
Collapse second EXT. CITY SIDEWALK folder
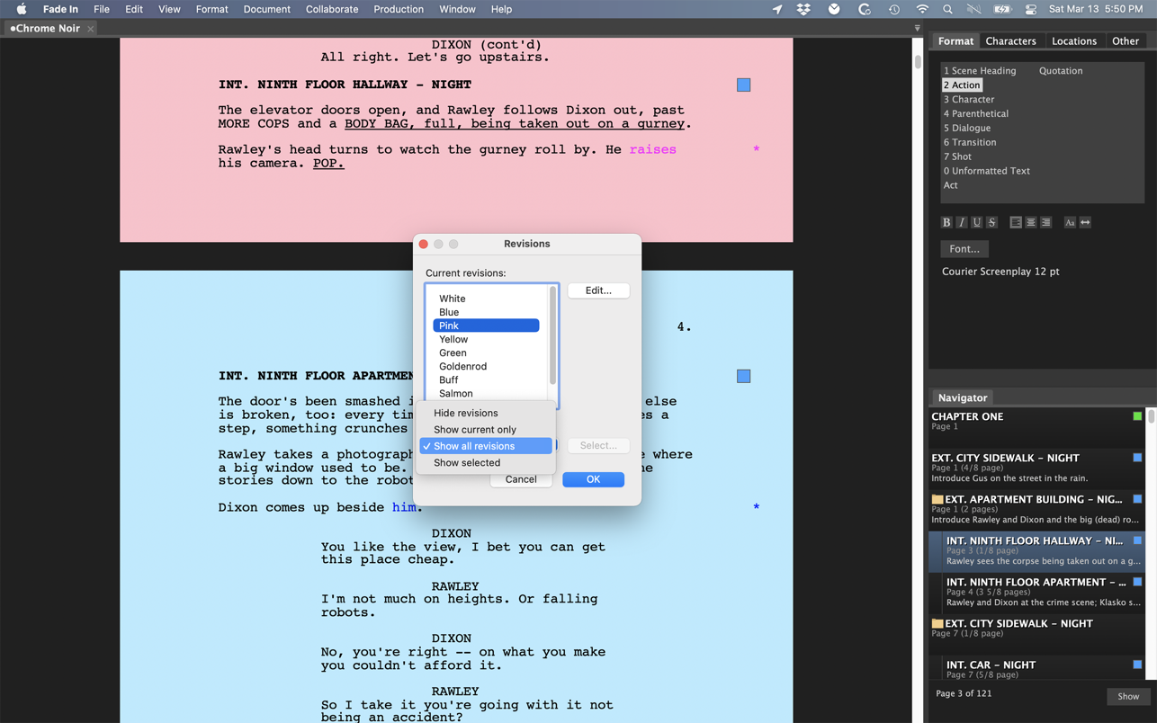pos(937,623)
